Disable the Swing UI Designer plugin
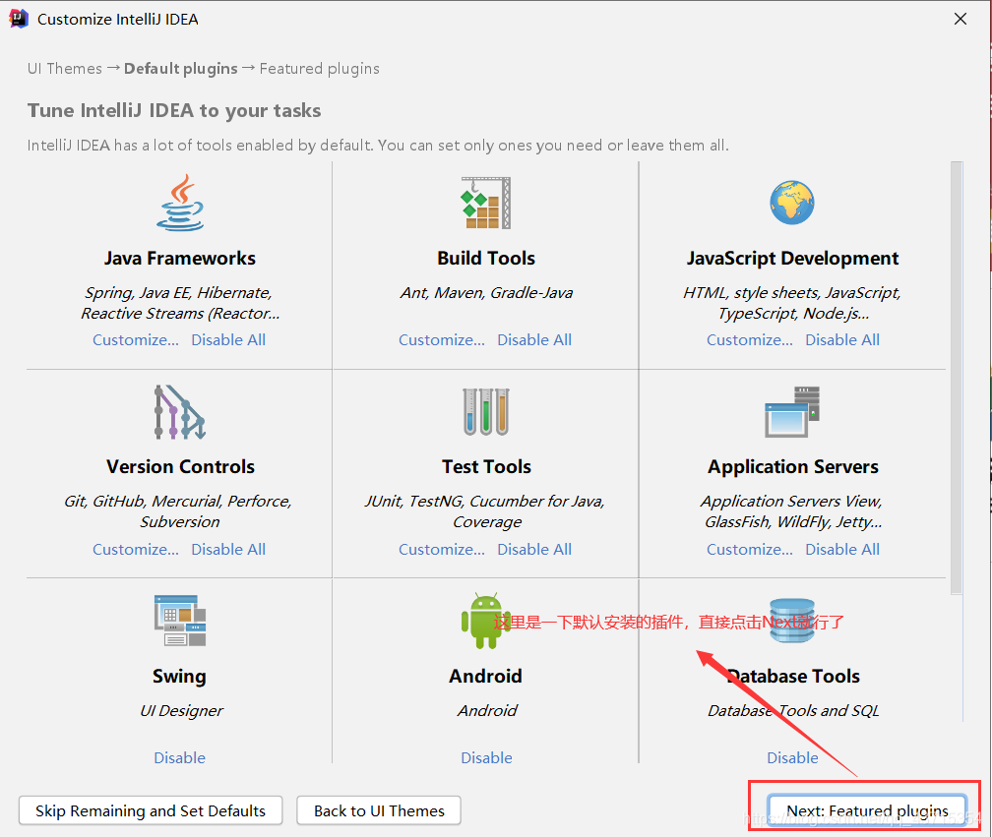 [180, 757]
